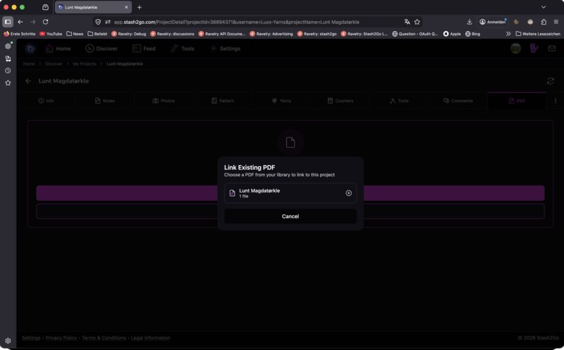564x350 pixels.
Task: Open the AI chatbot icon in browser sidebar
Action: (x=8, y=46)
